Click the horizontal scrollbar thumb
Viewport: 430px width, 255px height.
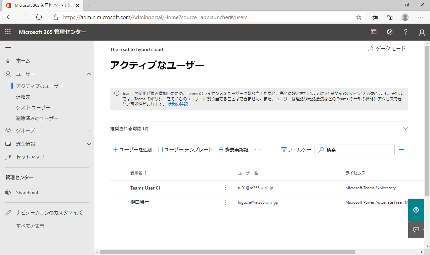pos(227,252)
